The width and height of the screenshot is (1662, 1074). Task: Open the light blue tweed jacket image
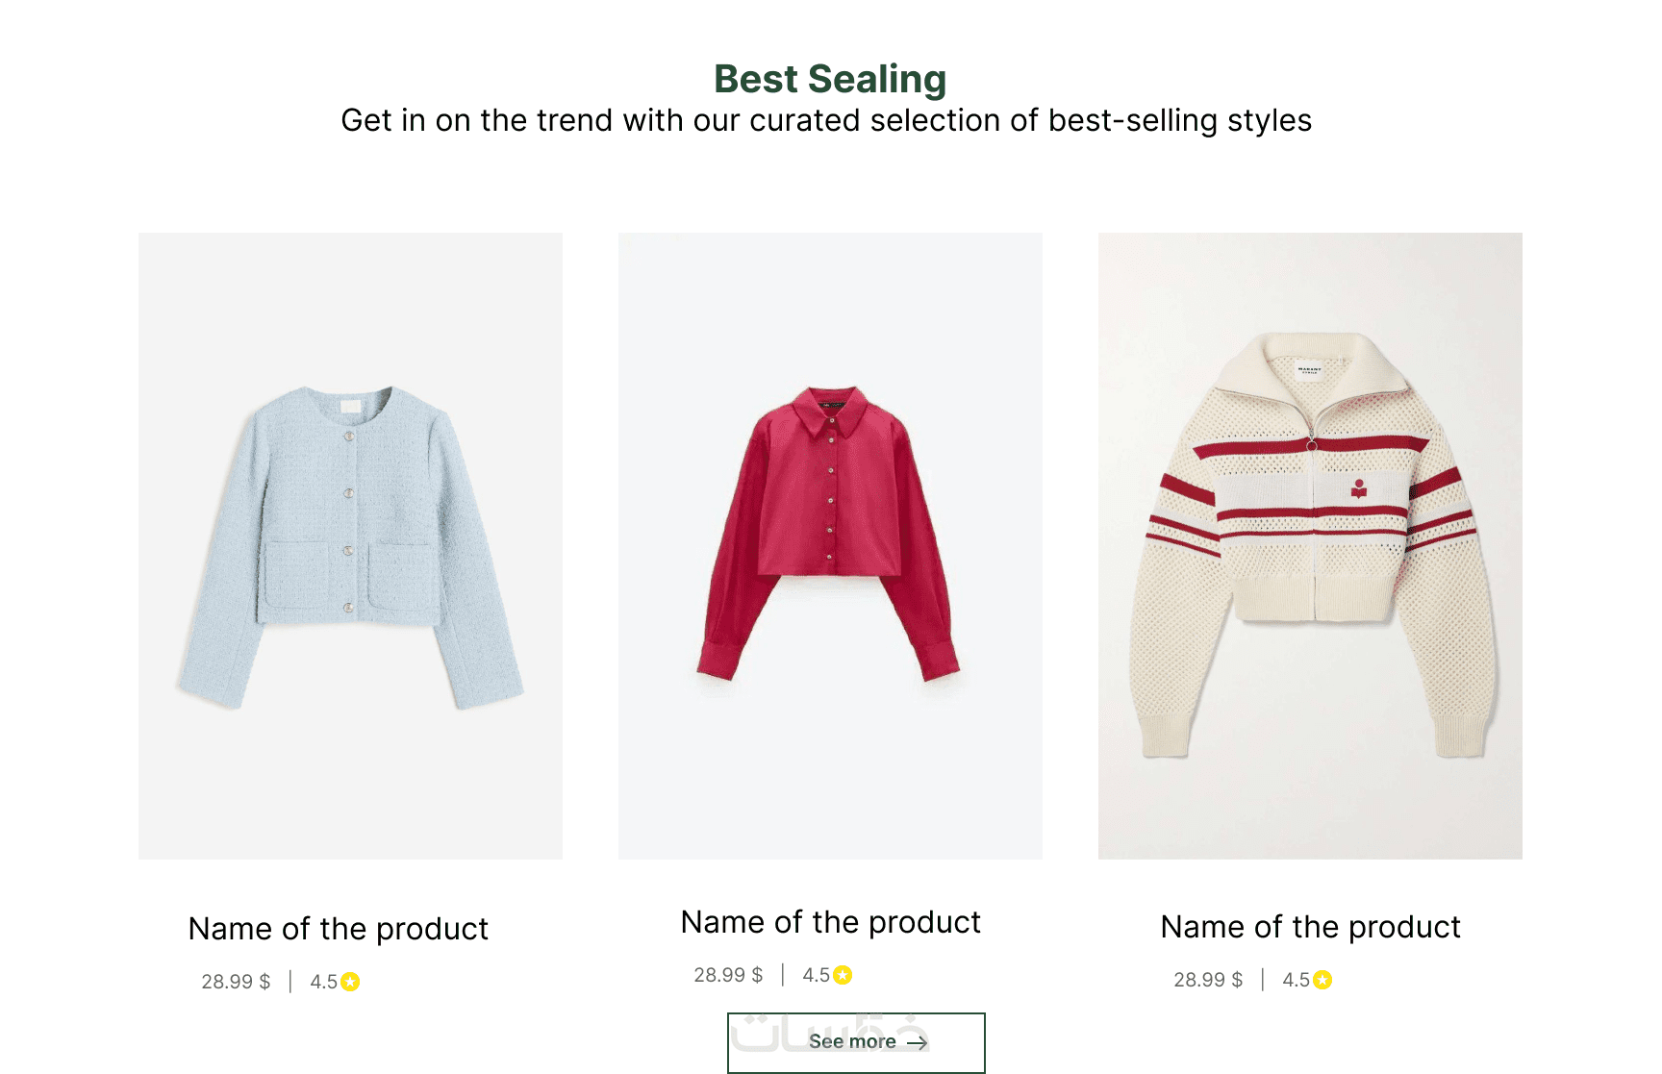pyautogui.click(x=350, y=545)
